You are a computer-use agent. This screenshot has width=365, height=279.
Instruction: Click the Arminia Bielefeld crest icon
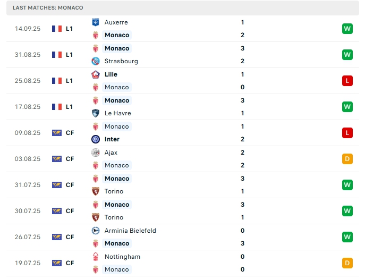pos(96,231)
